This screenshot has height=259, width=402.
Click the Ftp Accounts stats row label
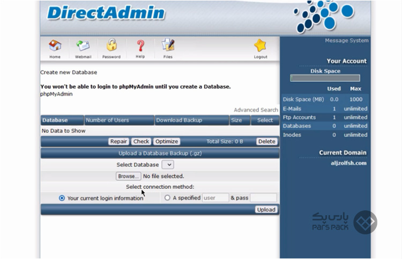coord(299,118)
